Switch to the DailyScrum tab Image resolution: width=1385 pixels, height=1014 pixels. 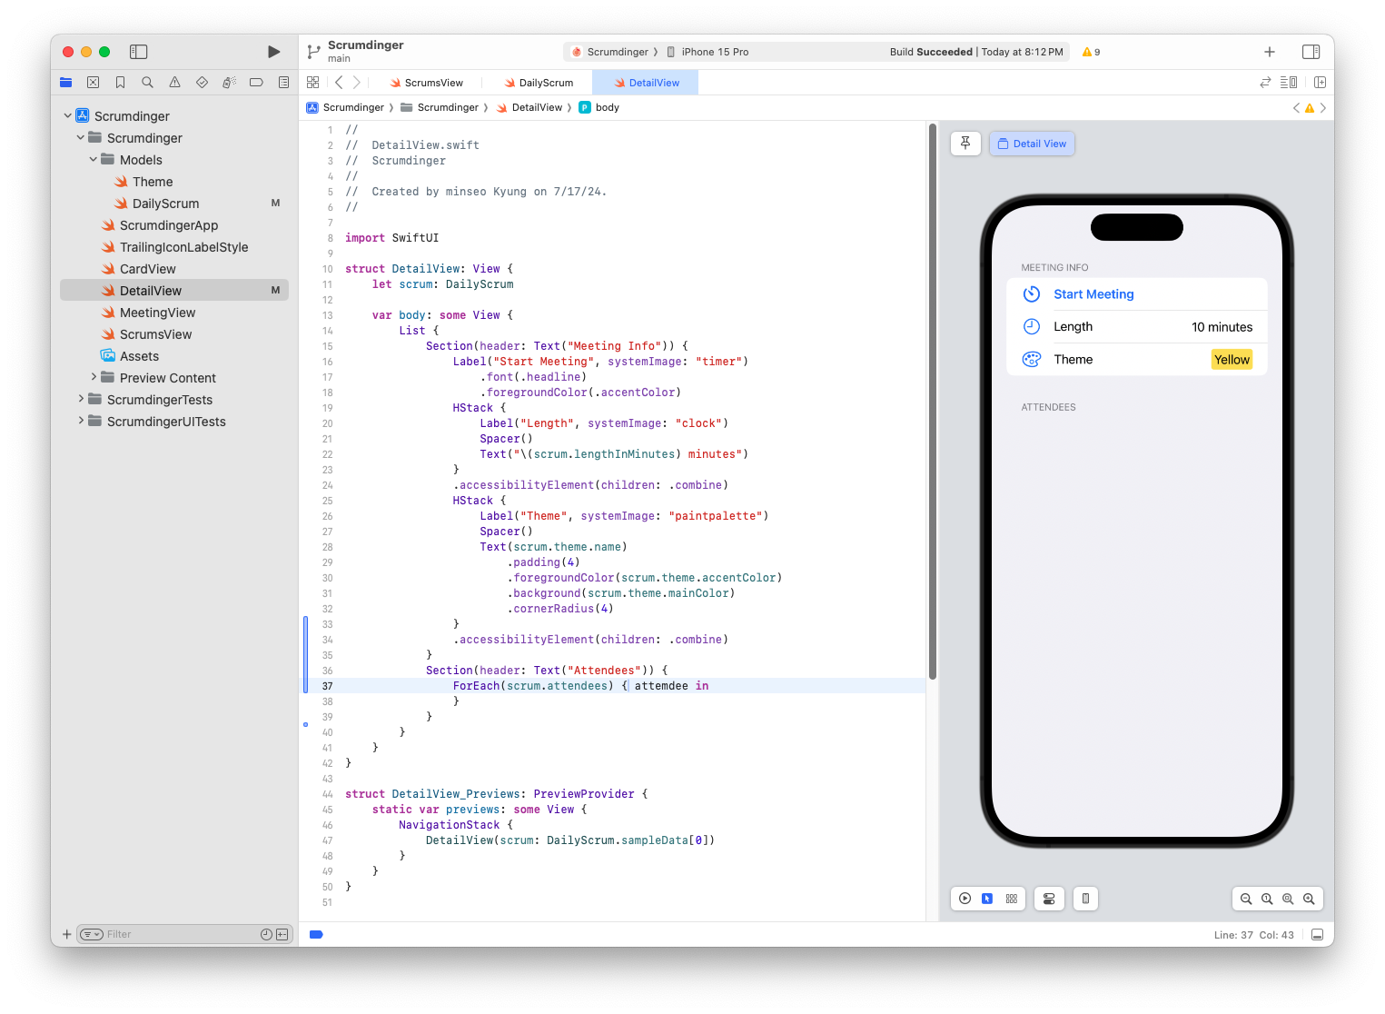(539, 83)
